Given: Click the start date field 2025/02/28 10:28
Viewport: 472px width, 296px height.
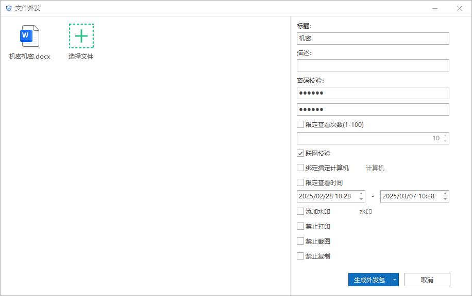Looking at the screenshot, I should 325,196.
